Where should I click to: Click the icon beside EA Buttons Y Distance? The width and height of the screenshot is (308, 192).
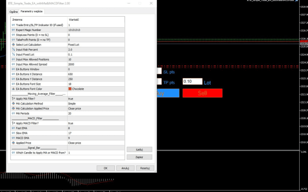tap(13, 79)
